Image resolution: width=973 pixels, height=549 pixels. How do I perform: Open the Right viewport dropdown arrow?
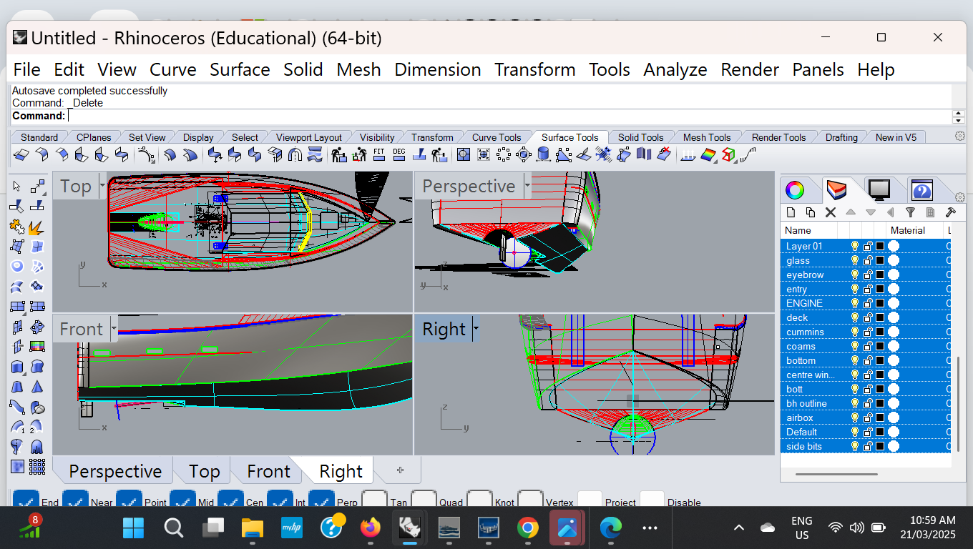click(x=476, y=329)
